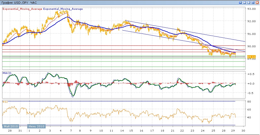Click the Июнь 2010 month marker
Viewport: 260px width, 135px height.
pyautogui.click(x=37, y=126)
